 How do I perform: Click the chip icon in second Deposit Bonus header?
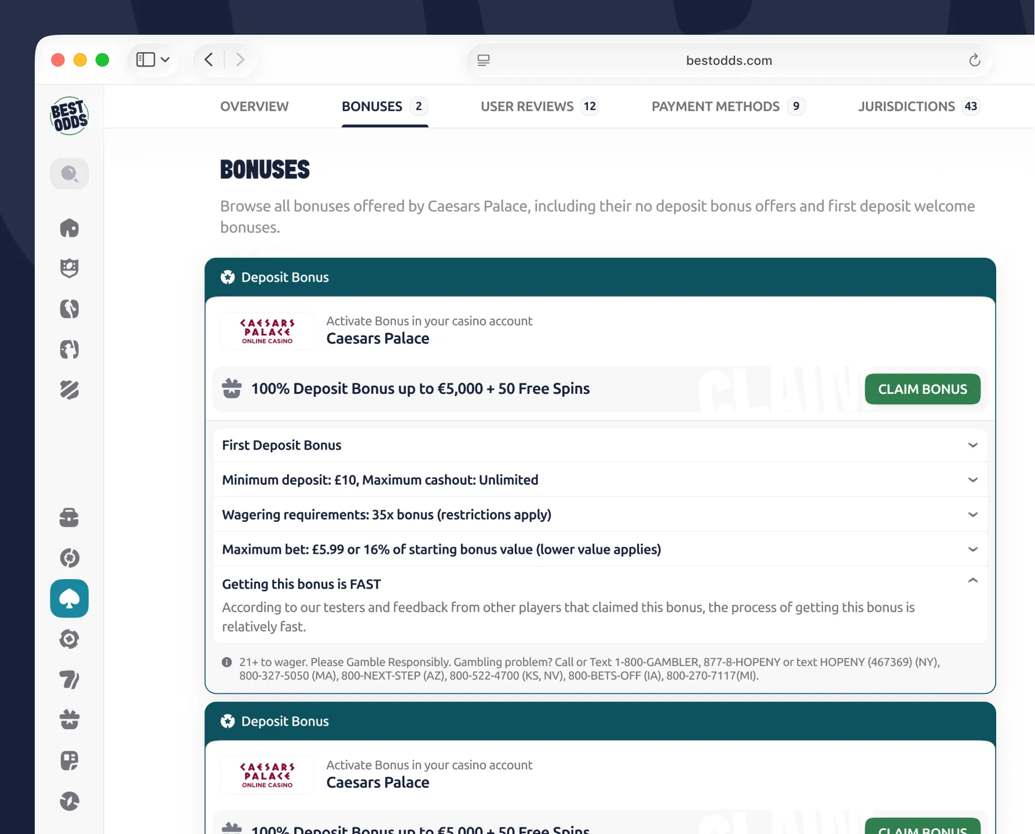point(228,722)
